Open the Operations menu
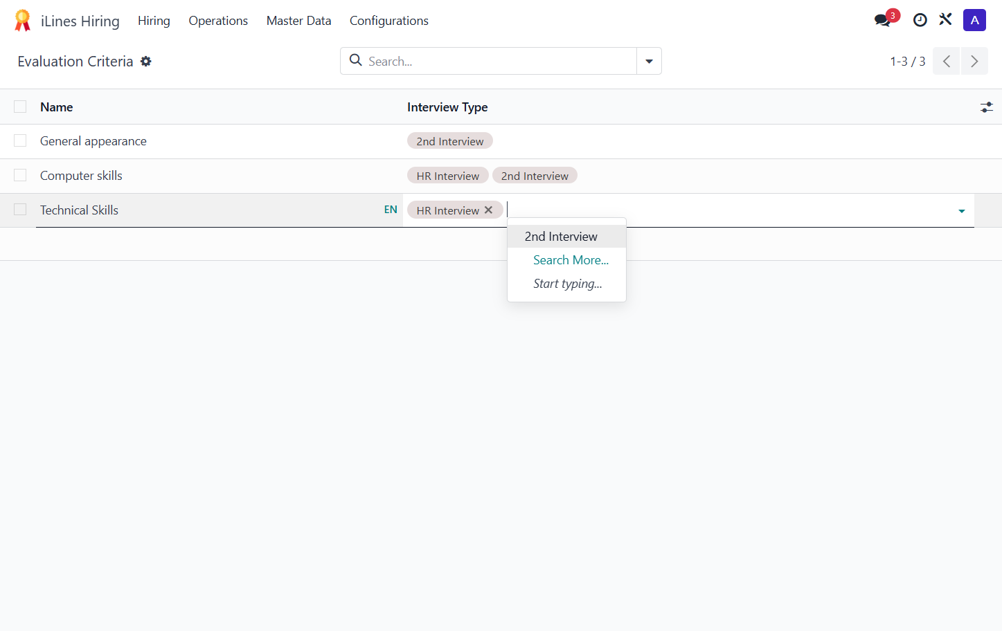Image resolution: width=1002 pixels, height=631 pixels. (x=218, y=21)
